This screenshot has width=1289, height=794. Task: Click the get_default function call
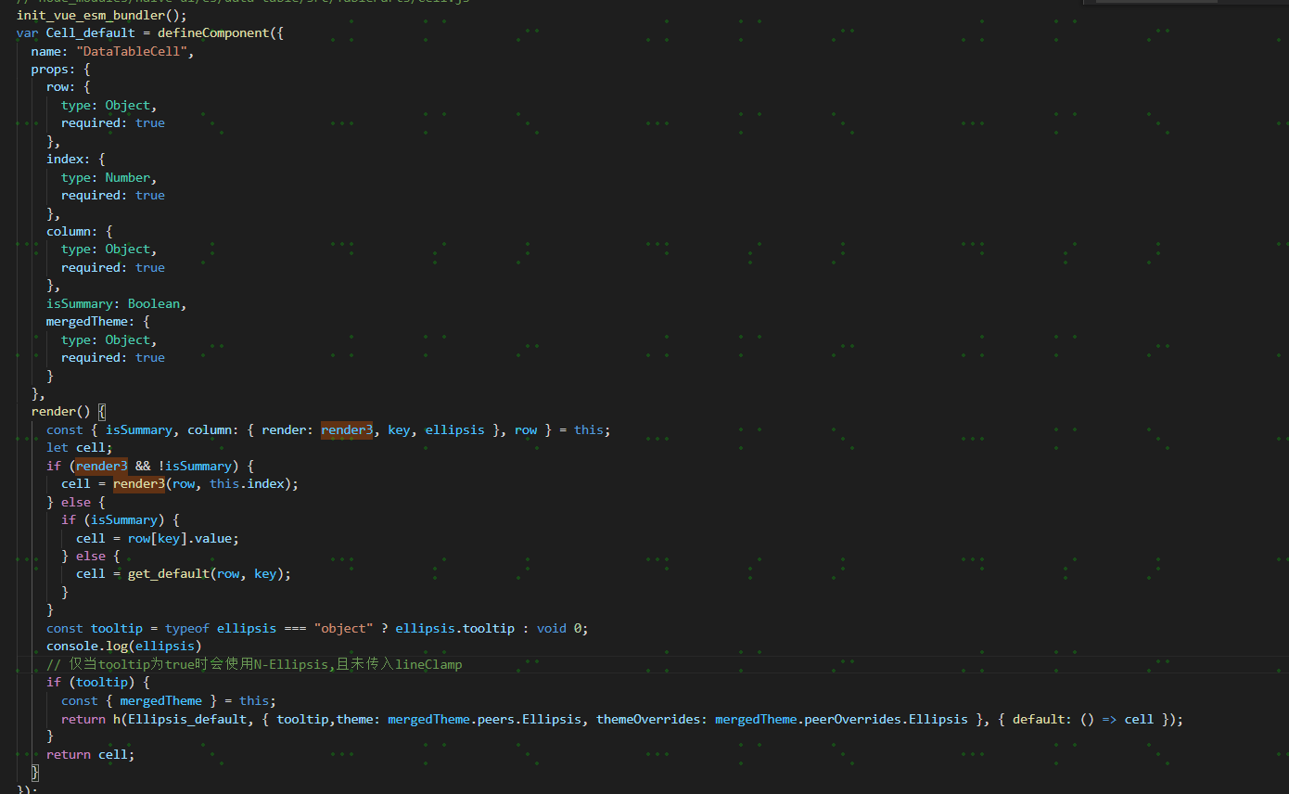pyautogui.click(x=169, y=574)
